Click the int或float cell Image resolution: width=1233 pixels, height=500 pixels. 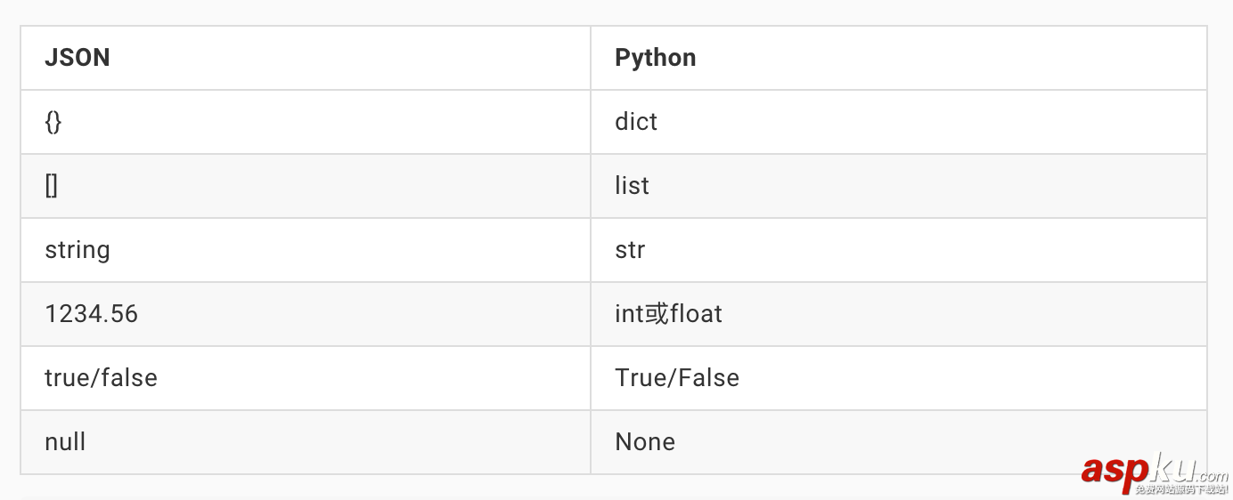(668, 314)
